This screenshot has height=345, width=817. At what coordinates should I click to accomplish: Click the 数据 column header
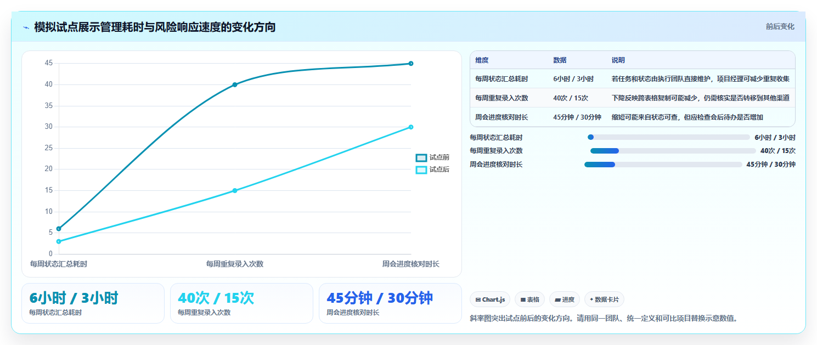[x=560, y=60]
